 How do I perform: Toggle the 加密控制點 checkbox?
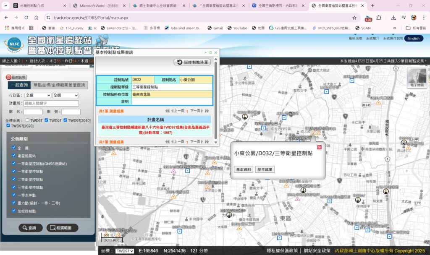pos(14,211)
